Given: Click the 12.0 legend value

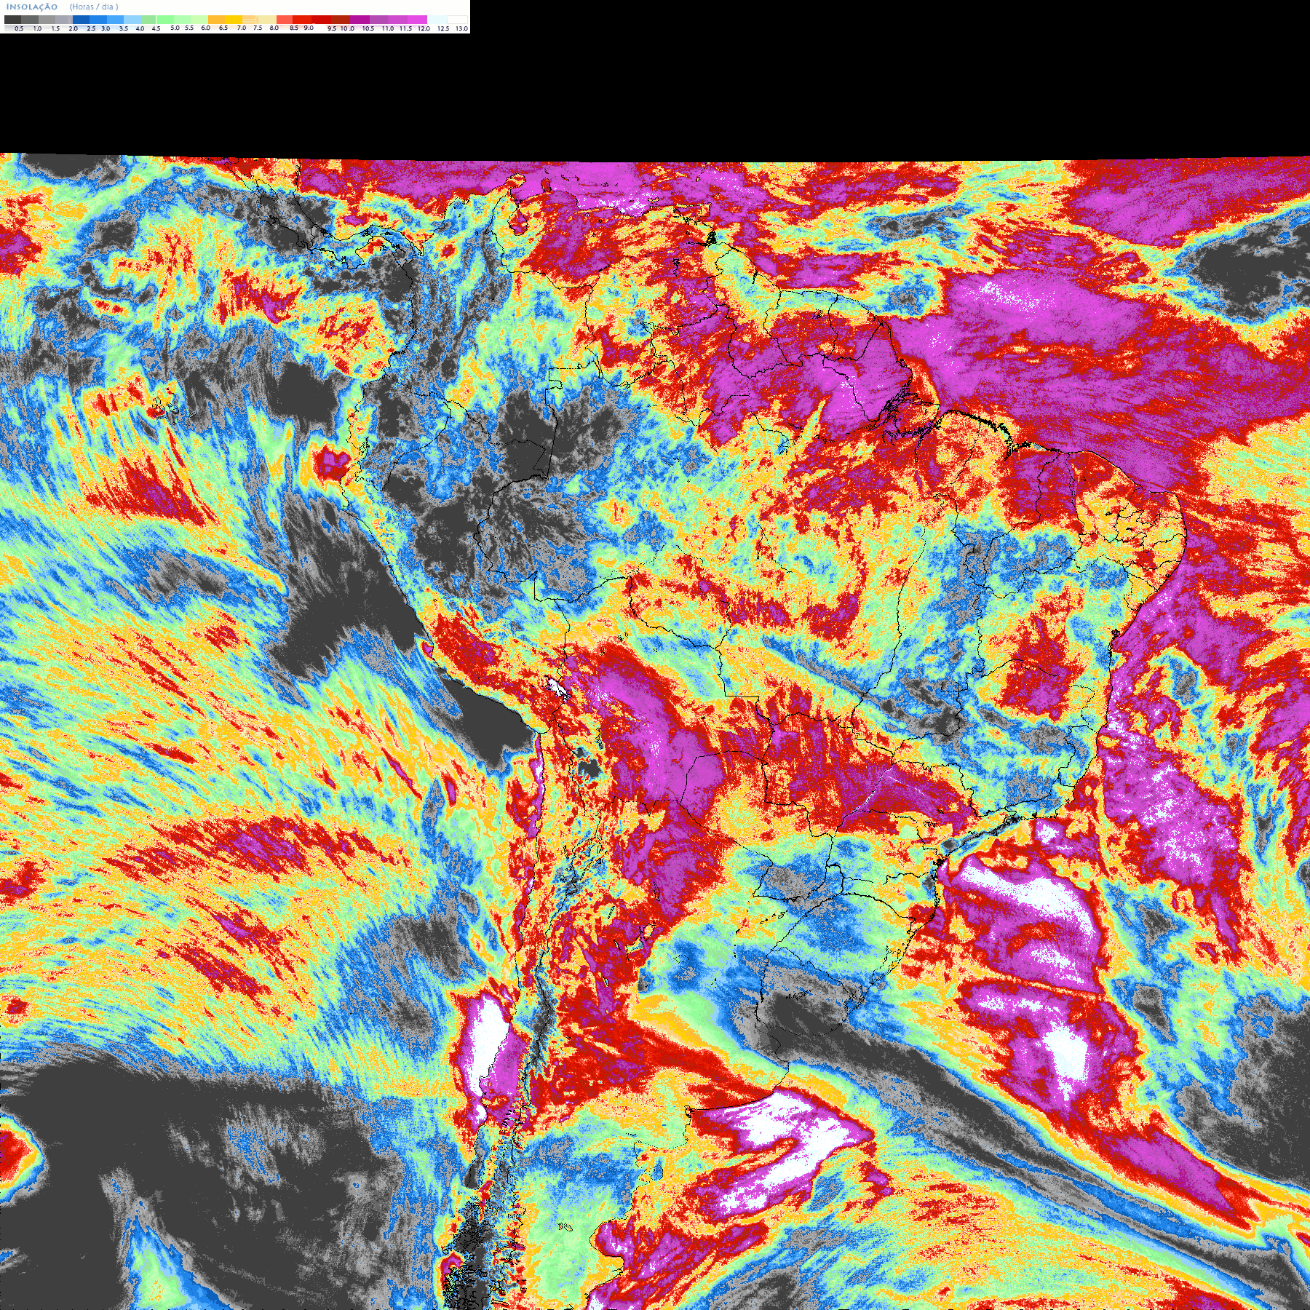Looking at the screenshot, I should (x=424, y=28).
